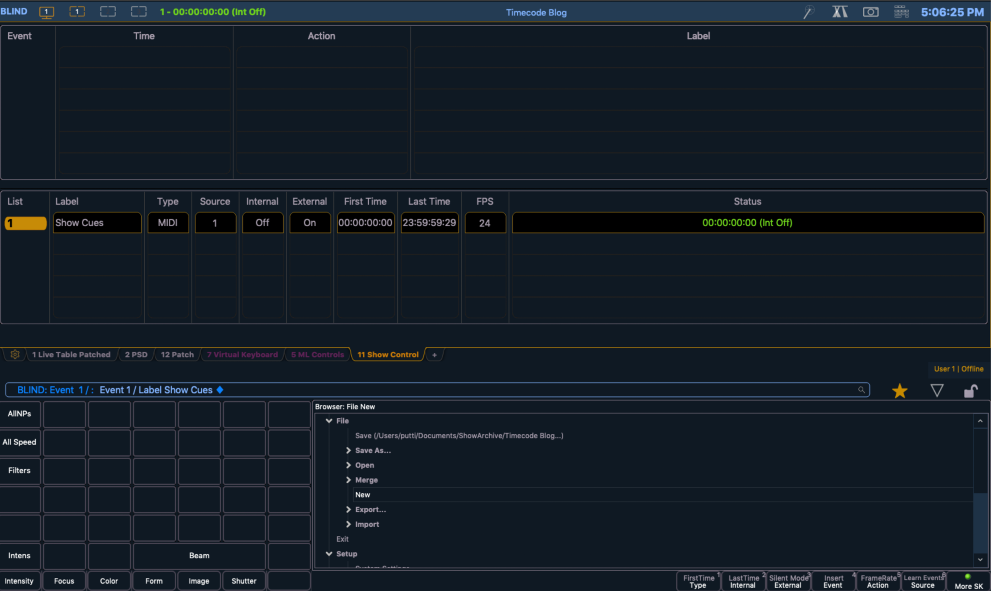991x591 pixels.
Task: Click the gear icon on the tab bar
Action: (x=15, y=354)
